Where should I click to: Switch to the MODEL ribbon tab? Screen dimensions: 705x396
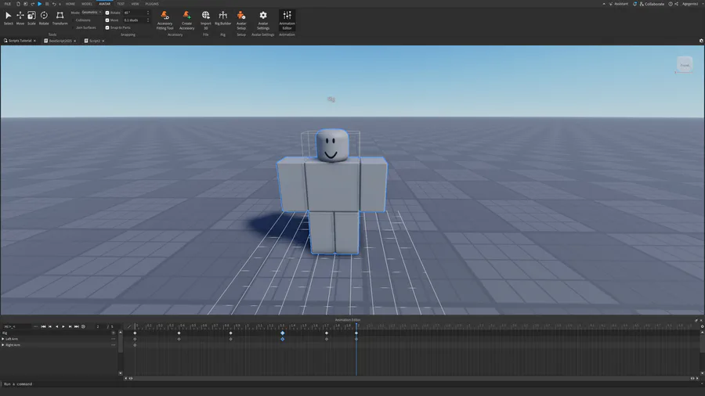coord(87,4)
